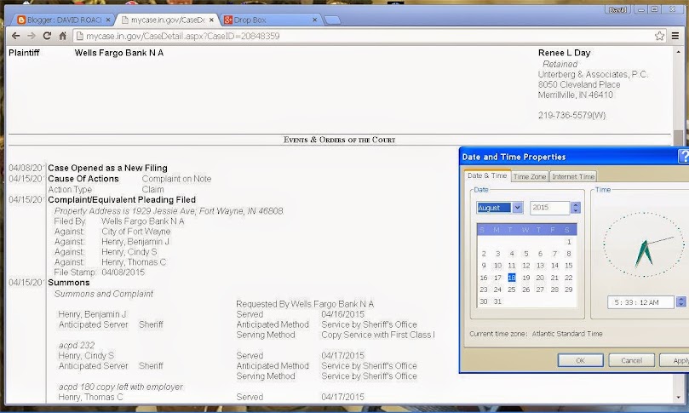Click Apply in Date and Time Properties
The image size is (689, 413).
[x=675, y=360]
